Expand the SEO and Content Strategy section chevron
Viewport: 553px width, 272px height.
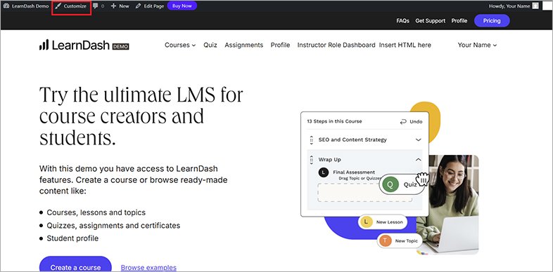pyautogui.click(x=419, y=140)
